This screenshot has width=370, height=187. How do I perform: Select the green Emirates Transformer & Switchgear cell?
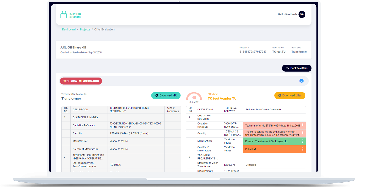271,141
